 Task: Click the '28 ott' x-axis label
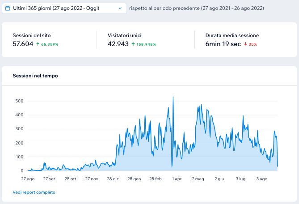[x=70, y=179]
